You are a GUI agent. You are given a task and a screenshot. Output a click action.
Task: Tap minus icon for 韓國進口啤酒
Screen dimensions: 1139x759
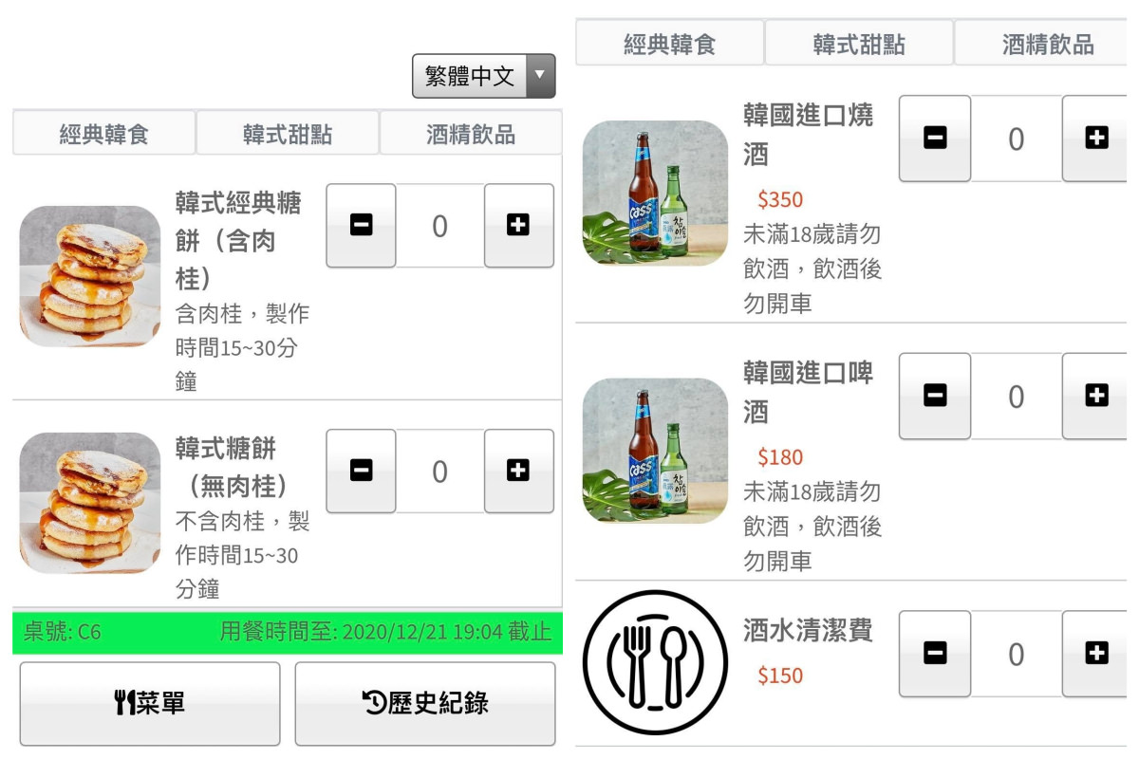pos(935,396)
